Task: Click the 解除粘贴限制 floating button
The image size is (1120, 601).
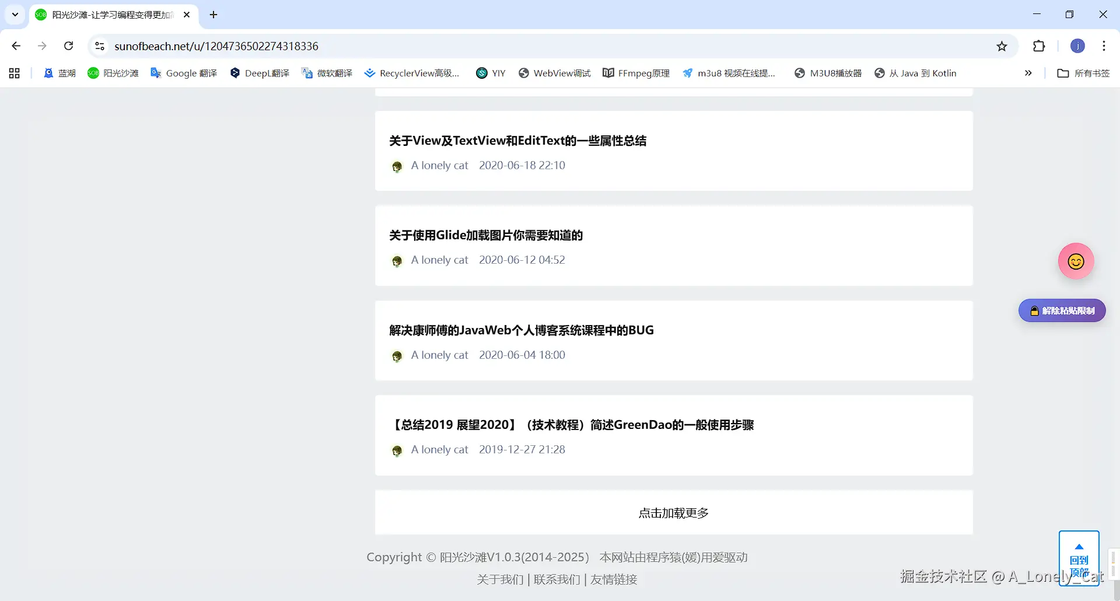Action: (x=1061, y=310)
